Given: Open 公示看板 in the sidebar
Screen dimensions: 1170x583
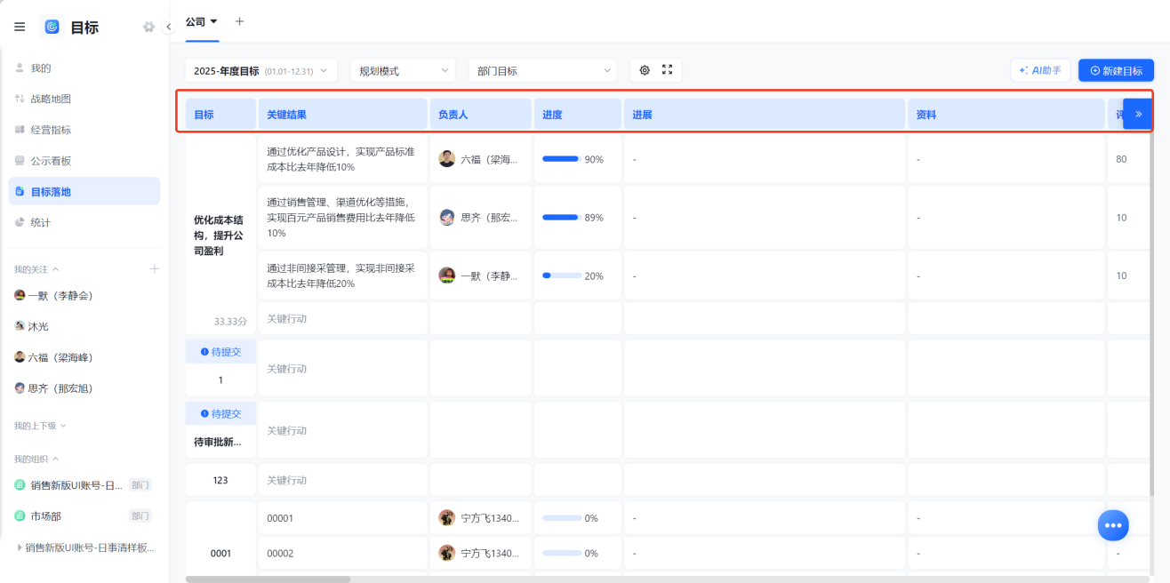Looking at the screenshot, I should pos(84,161).
